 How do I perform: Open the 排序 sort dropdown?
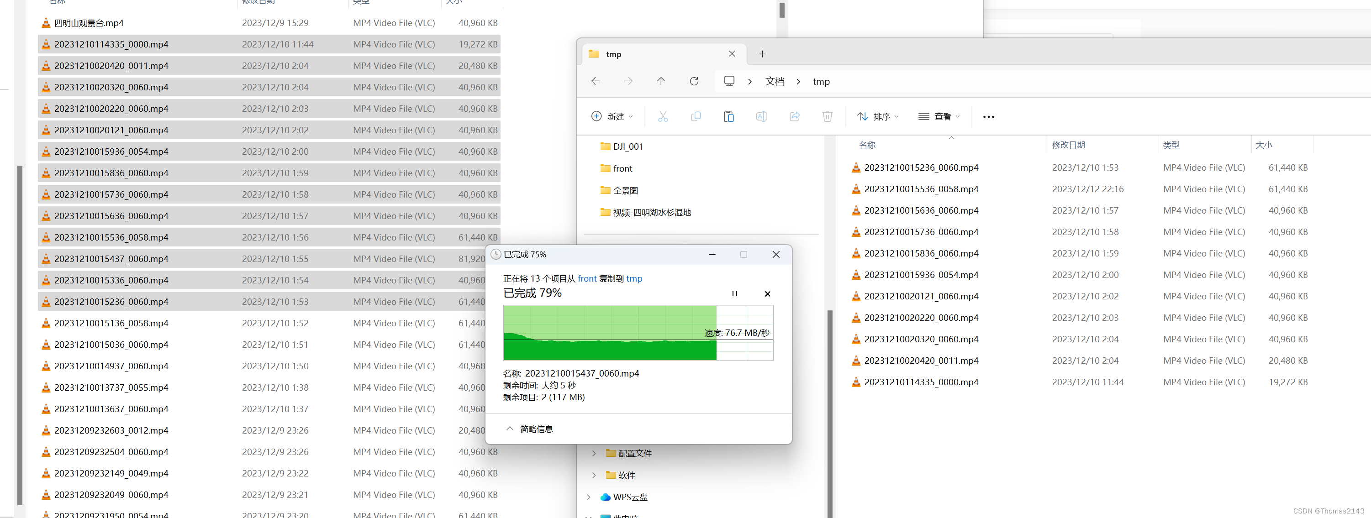878,116
